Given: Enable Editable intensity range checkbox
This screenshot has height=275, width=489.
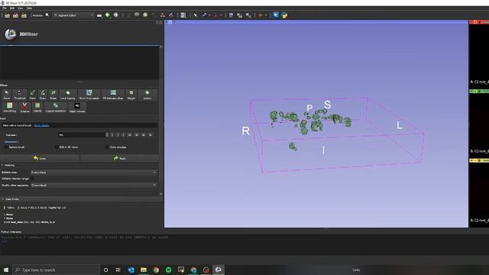Looking at the screenshot, I should point(32,179).
